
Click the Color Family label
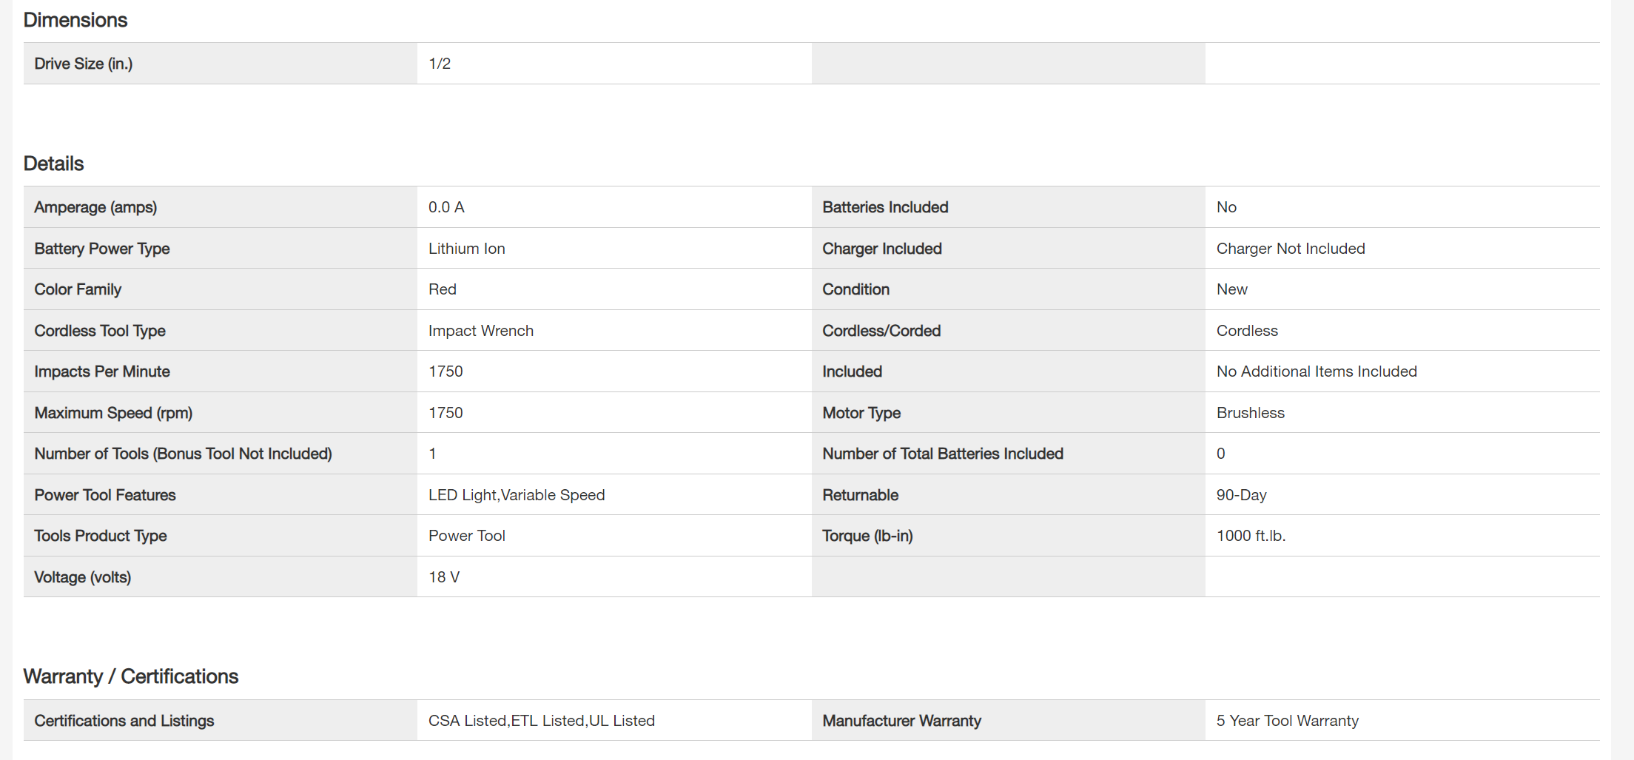pyautogui.click(x=78, y=289)
